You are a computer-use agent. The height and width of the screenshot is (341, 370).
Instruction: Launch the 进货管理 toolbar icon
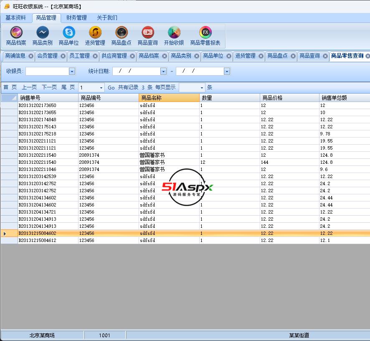[95, 36]
